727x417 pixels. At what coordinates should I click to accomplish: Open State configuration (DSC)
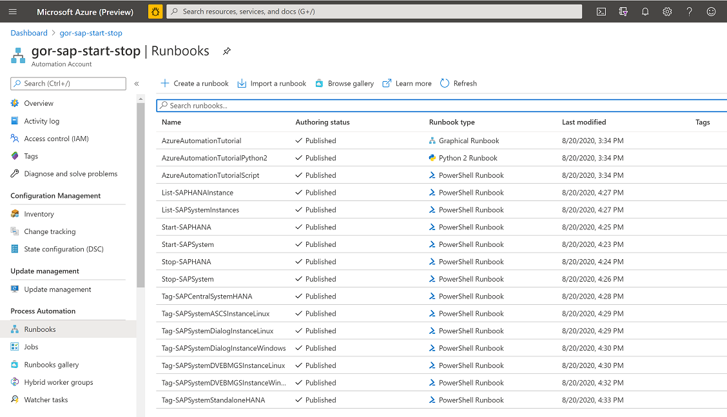(64, 249)
